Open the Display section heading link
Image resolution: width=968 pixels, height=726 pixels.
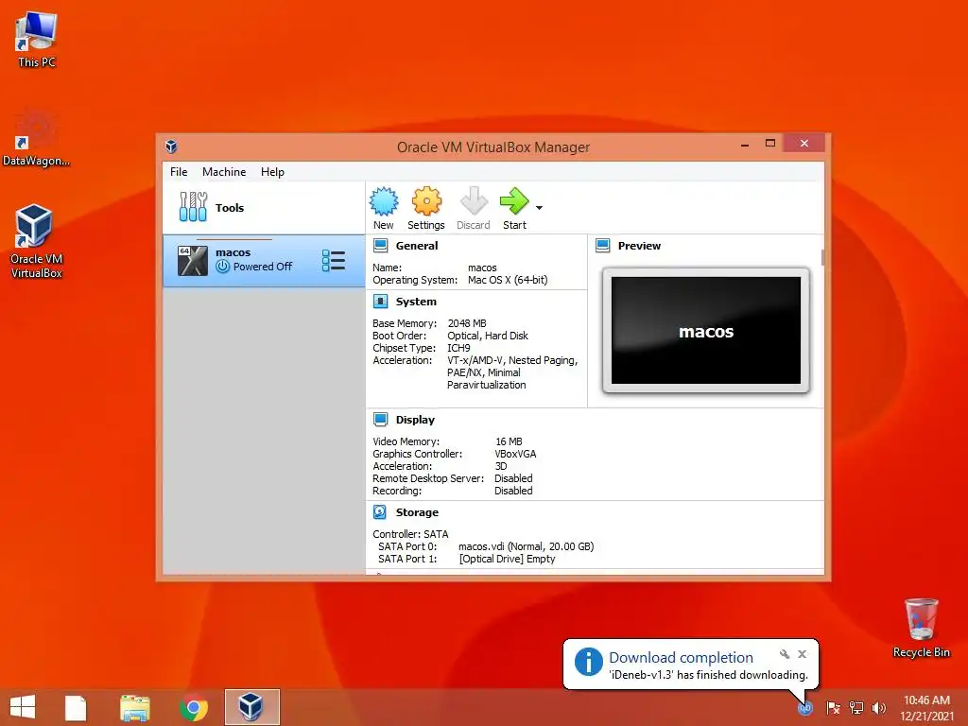pyautogui.click(x=416, y=420)
